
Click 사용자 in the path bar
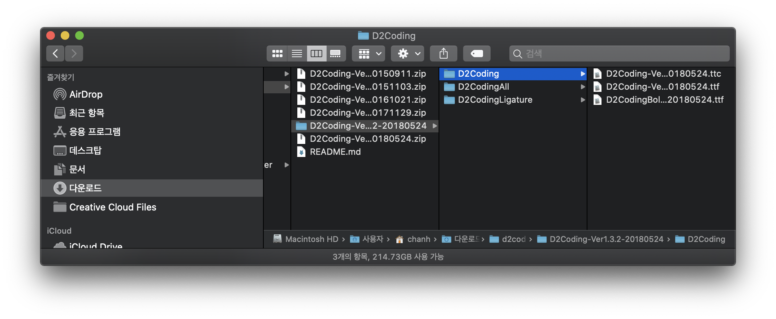(367, 239)
